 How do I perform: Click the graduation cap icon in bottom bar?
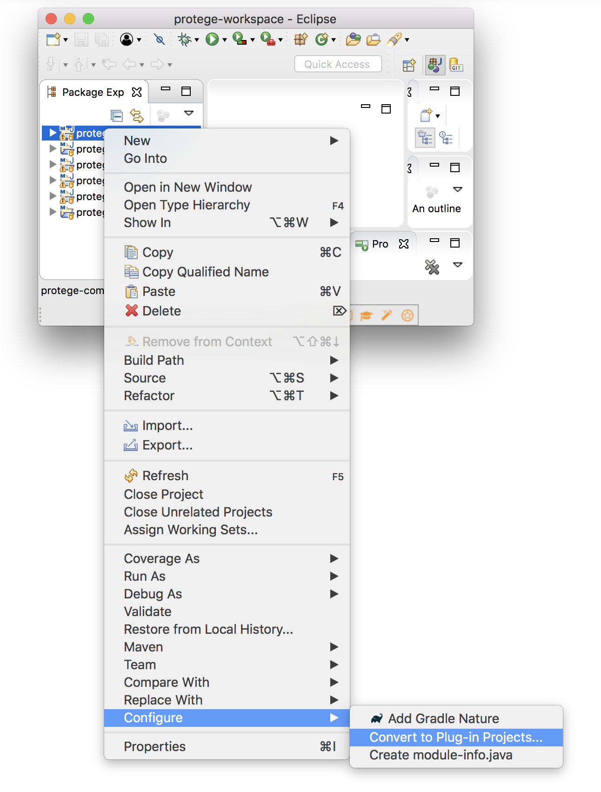pyautogui.click(x=367, y=315)
